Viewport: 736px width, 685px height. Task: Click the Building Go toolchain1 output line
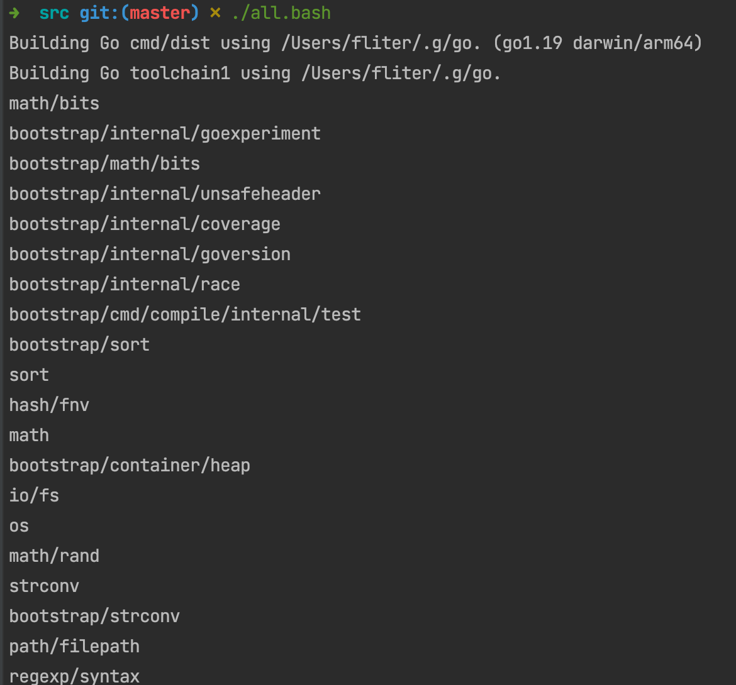click(x=255, y=74)
